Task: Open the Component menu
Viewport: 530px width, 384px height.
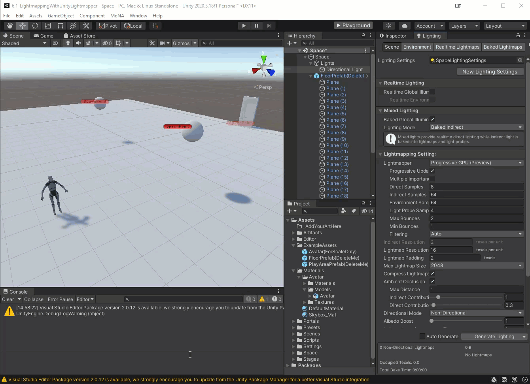Action: [x=92, y=15]
